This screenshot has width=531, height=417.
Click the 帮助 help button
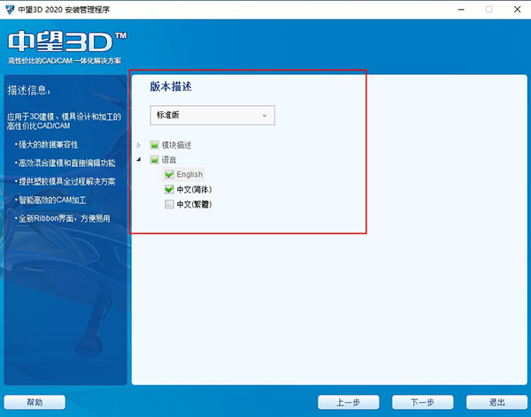tap(35, 402)
